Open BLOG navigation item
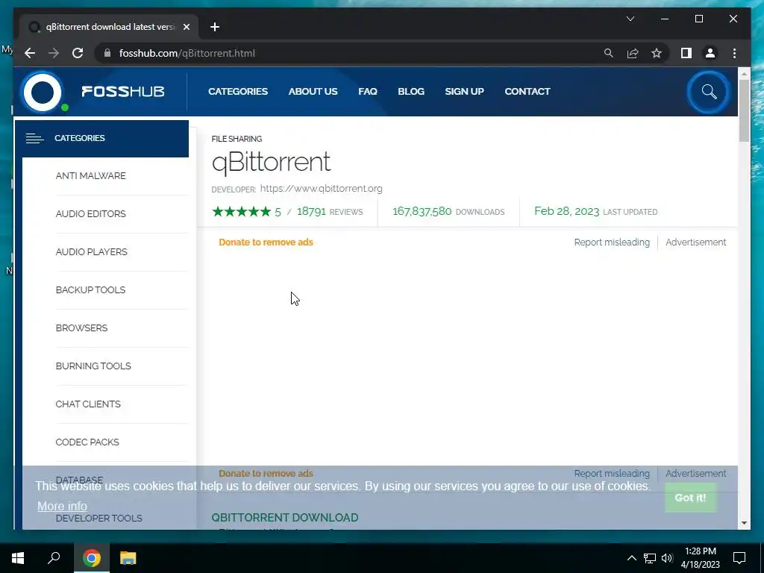The height and width of the screenshot is (573, 764). [411, 92]
